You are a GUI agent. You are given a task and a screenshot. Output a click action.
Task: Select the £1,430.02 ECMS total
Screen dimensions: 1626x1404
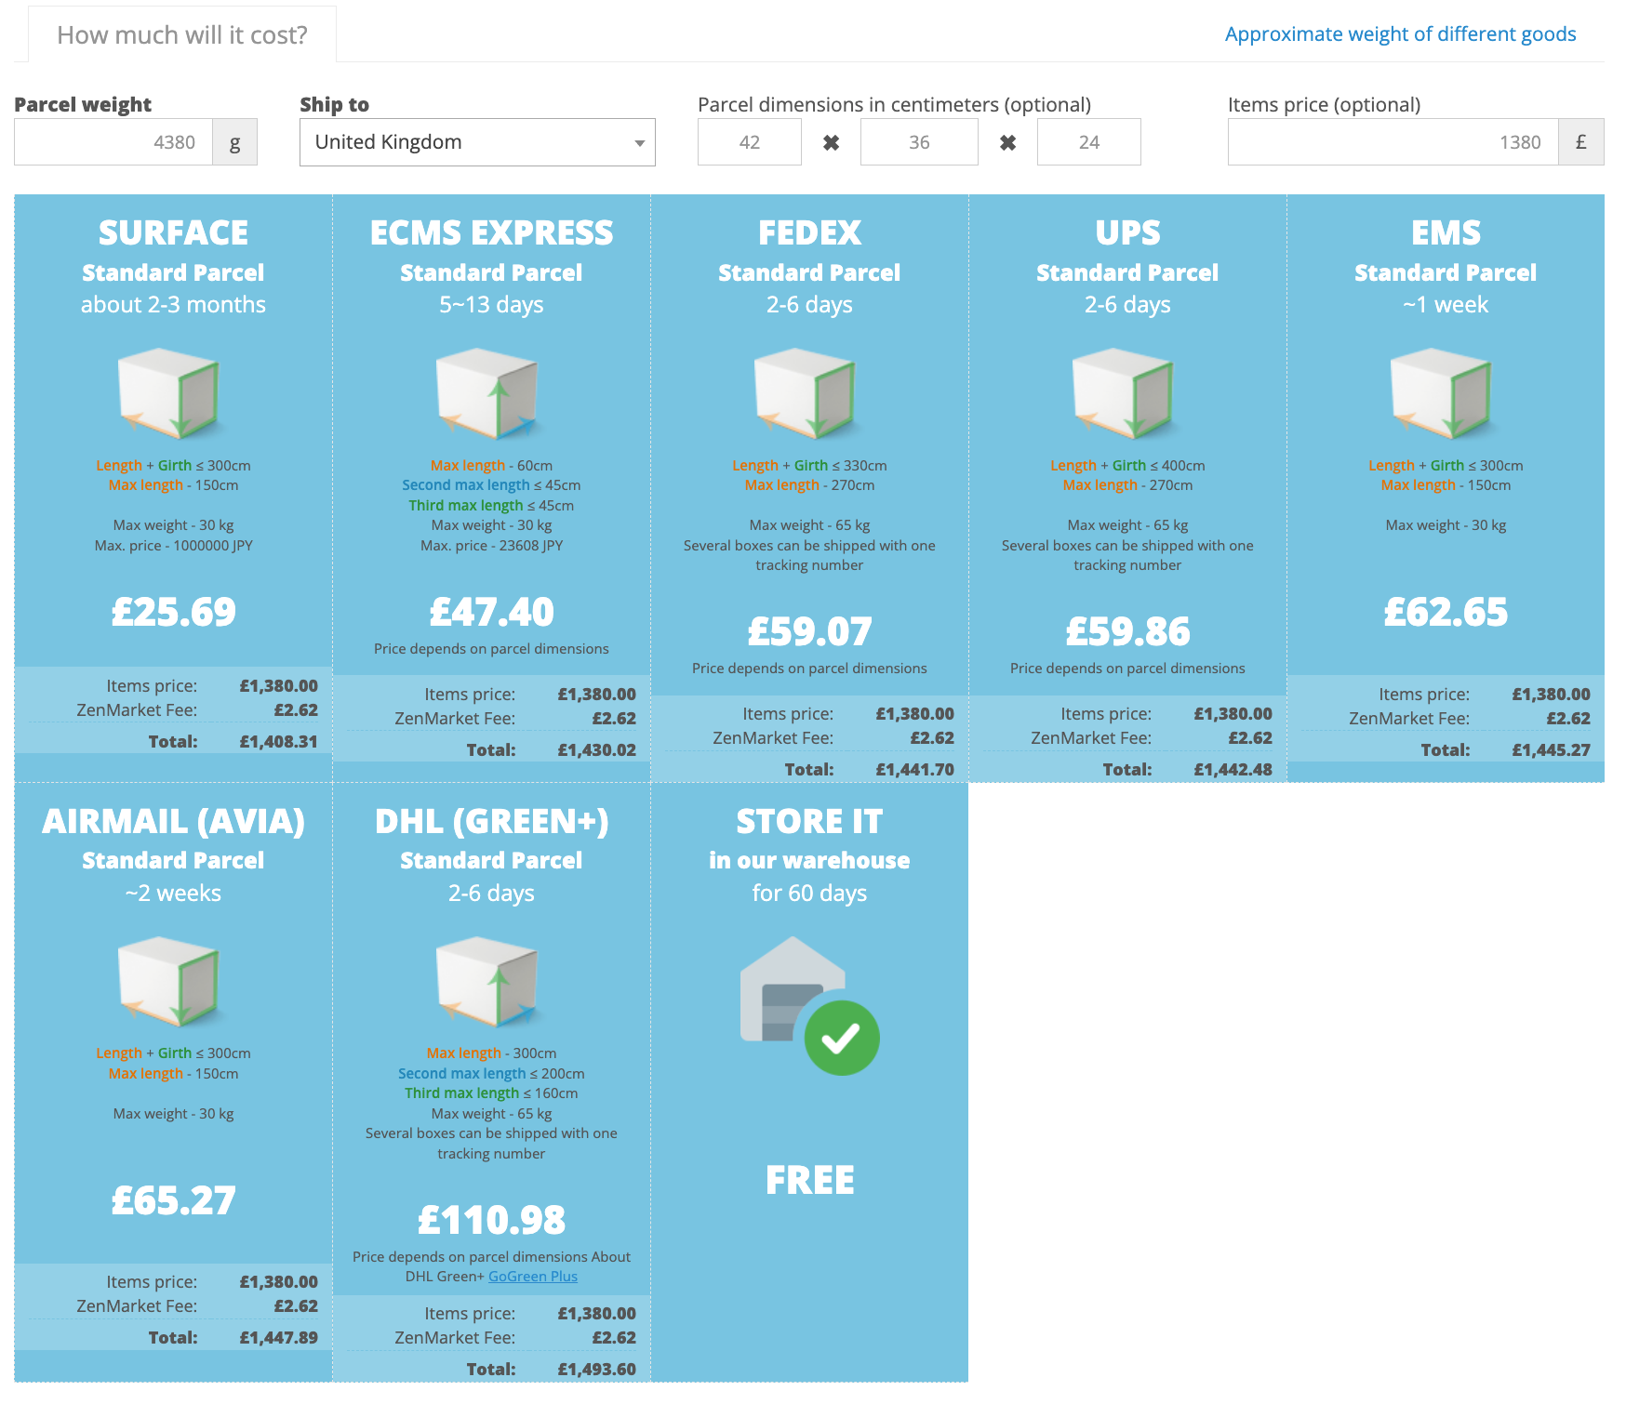click(597, 750)
